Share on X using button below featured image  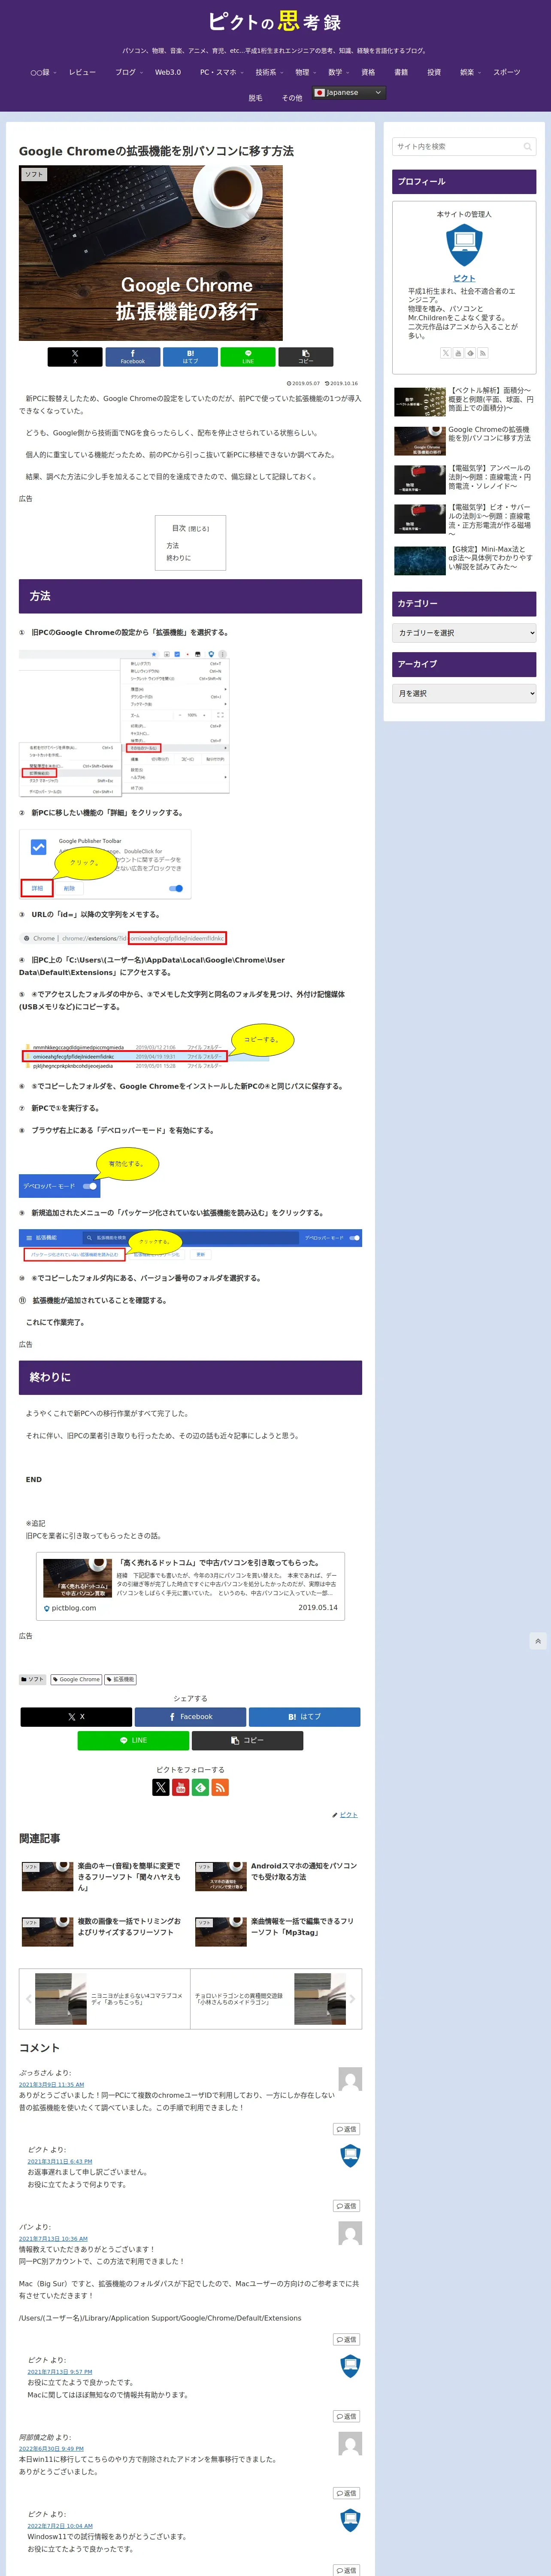(x=75, y=357)
